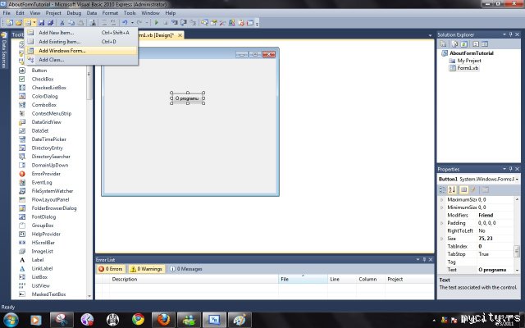Show Events lightning bolt in Properties panel

pos(473,189)
